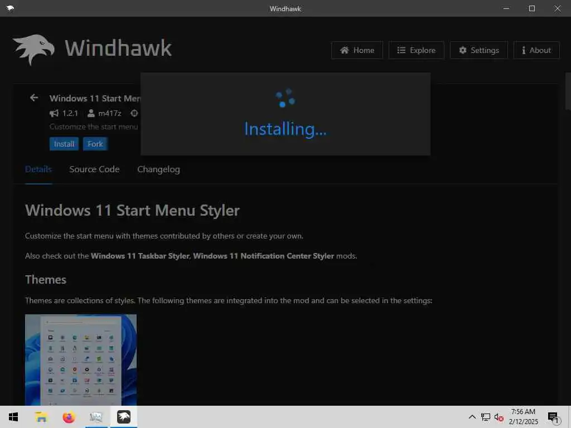Open the Explore mods page

[x=416, y=50]
